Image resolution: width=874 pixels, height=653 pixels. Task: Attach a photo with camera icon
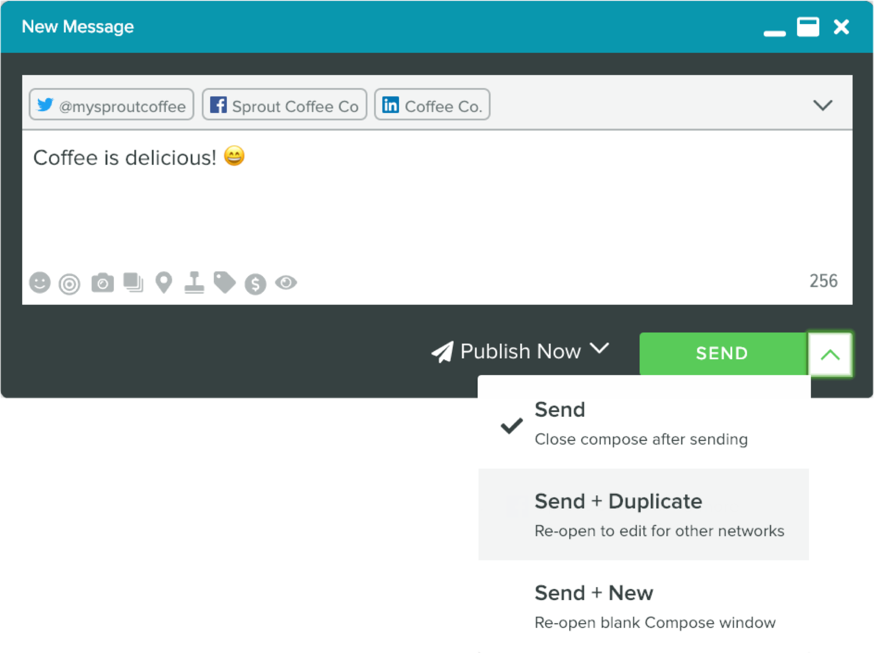click(103, 283)
